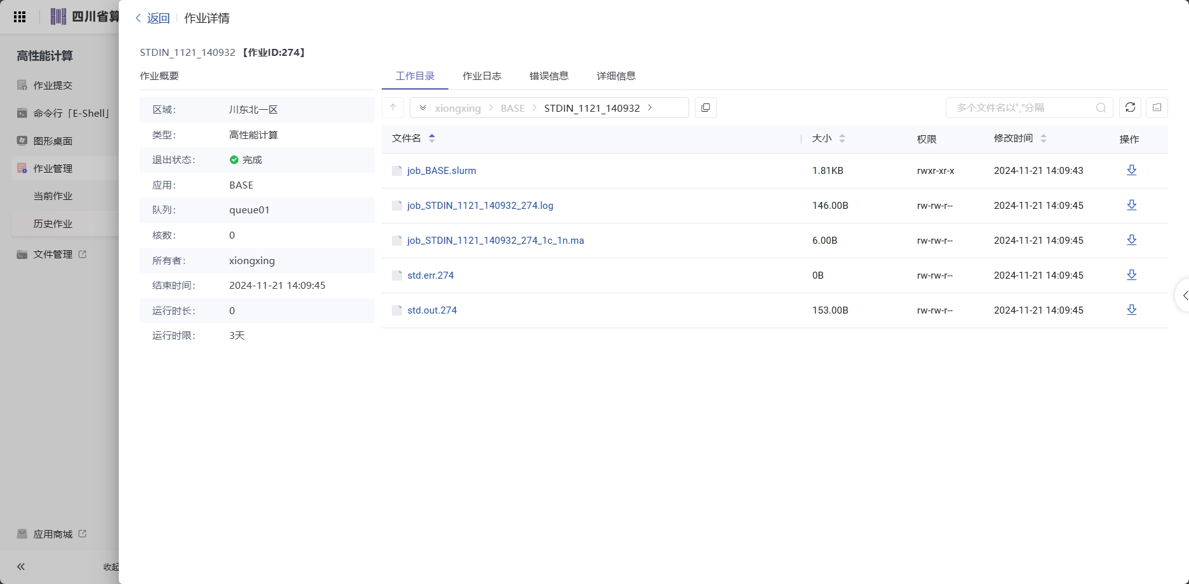The image size is (1189, 584).
Task: Click file icon of std.err.274
Action: [397, 275]
